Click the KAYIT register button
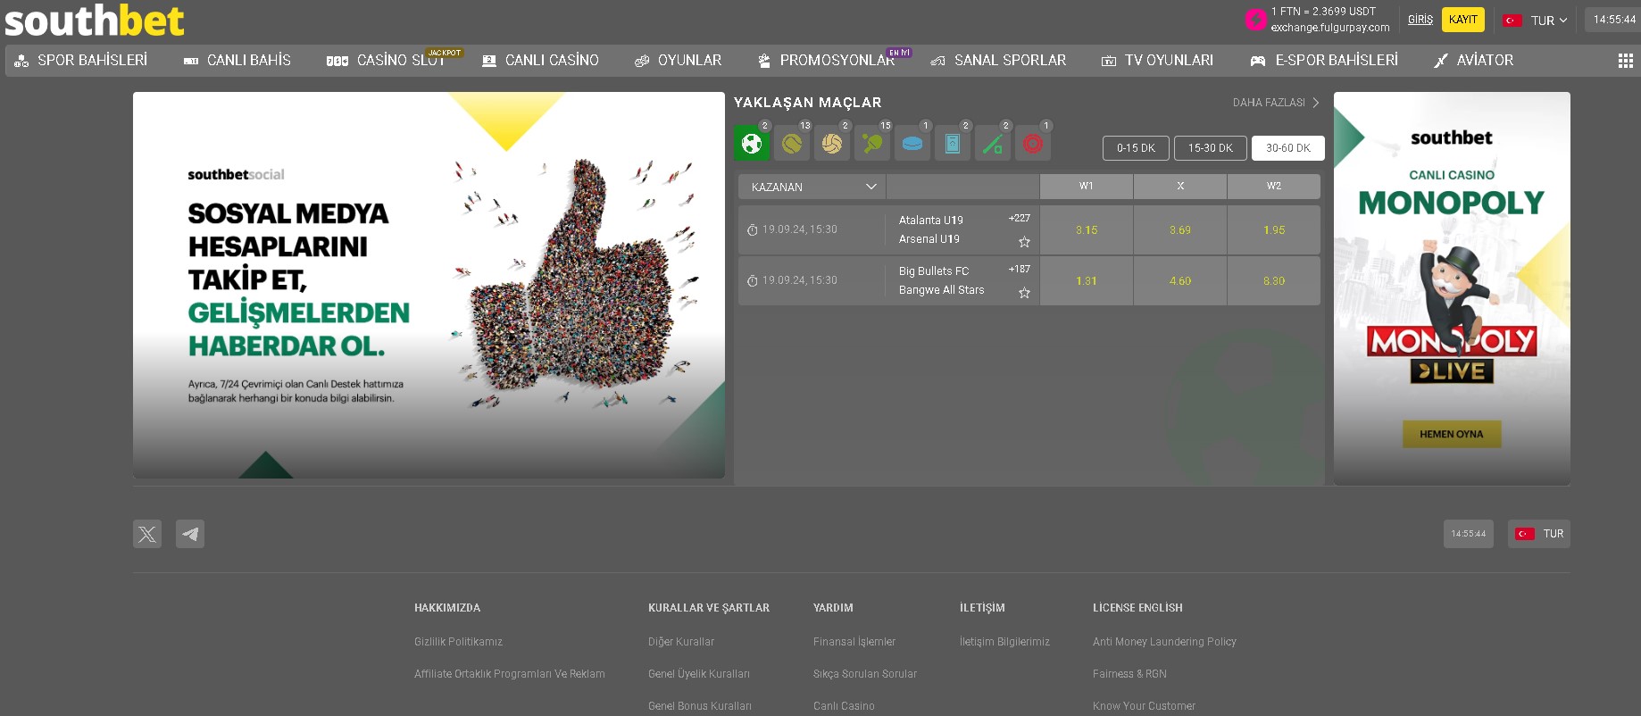The width and height of the screenshot is (1641, 716). (1463, 20)
